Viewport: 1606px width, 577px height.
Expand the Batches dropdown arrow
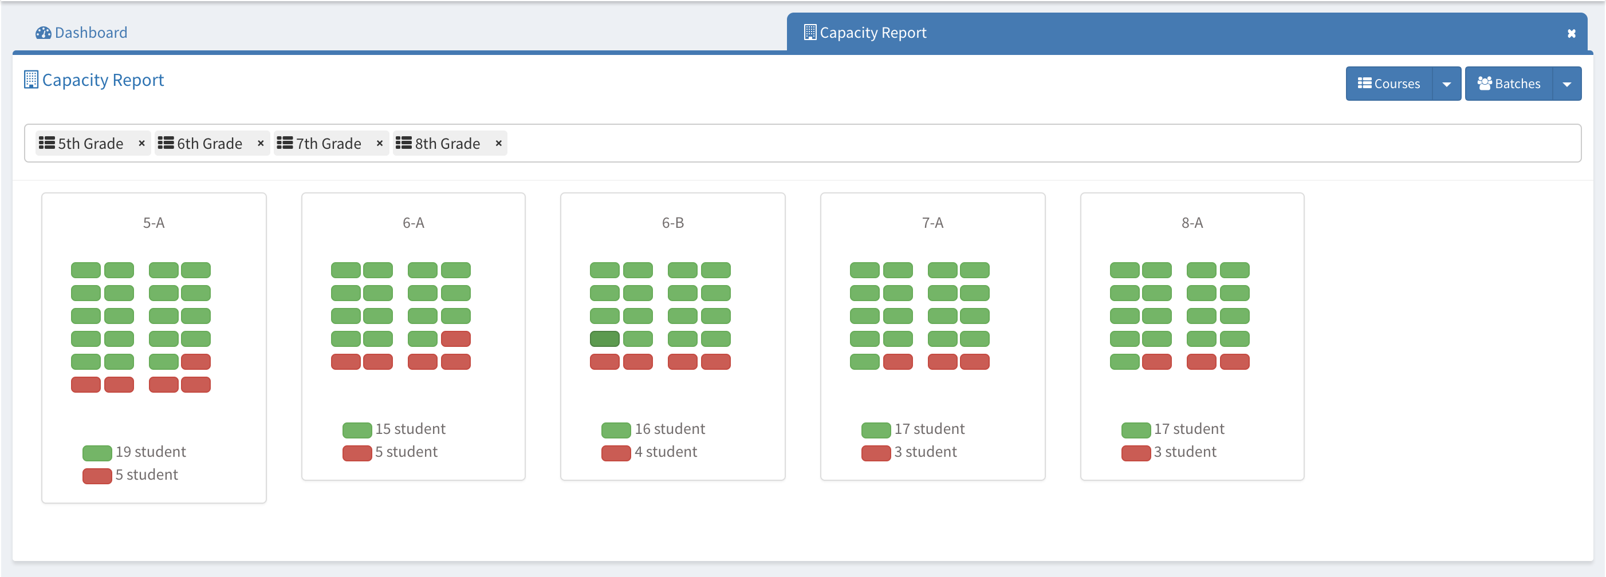1566,84
